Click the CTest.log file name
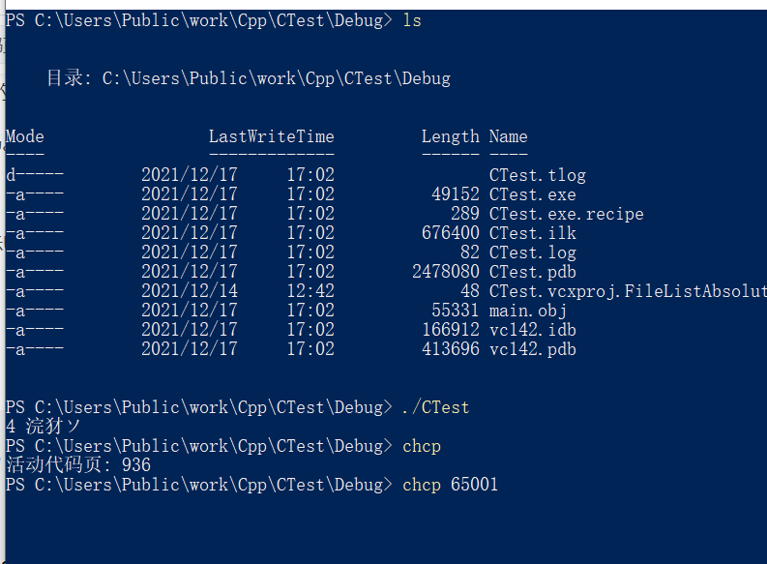 [532, 252]
